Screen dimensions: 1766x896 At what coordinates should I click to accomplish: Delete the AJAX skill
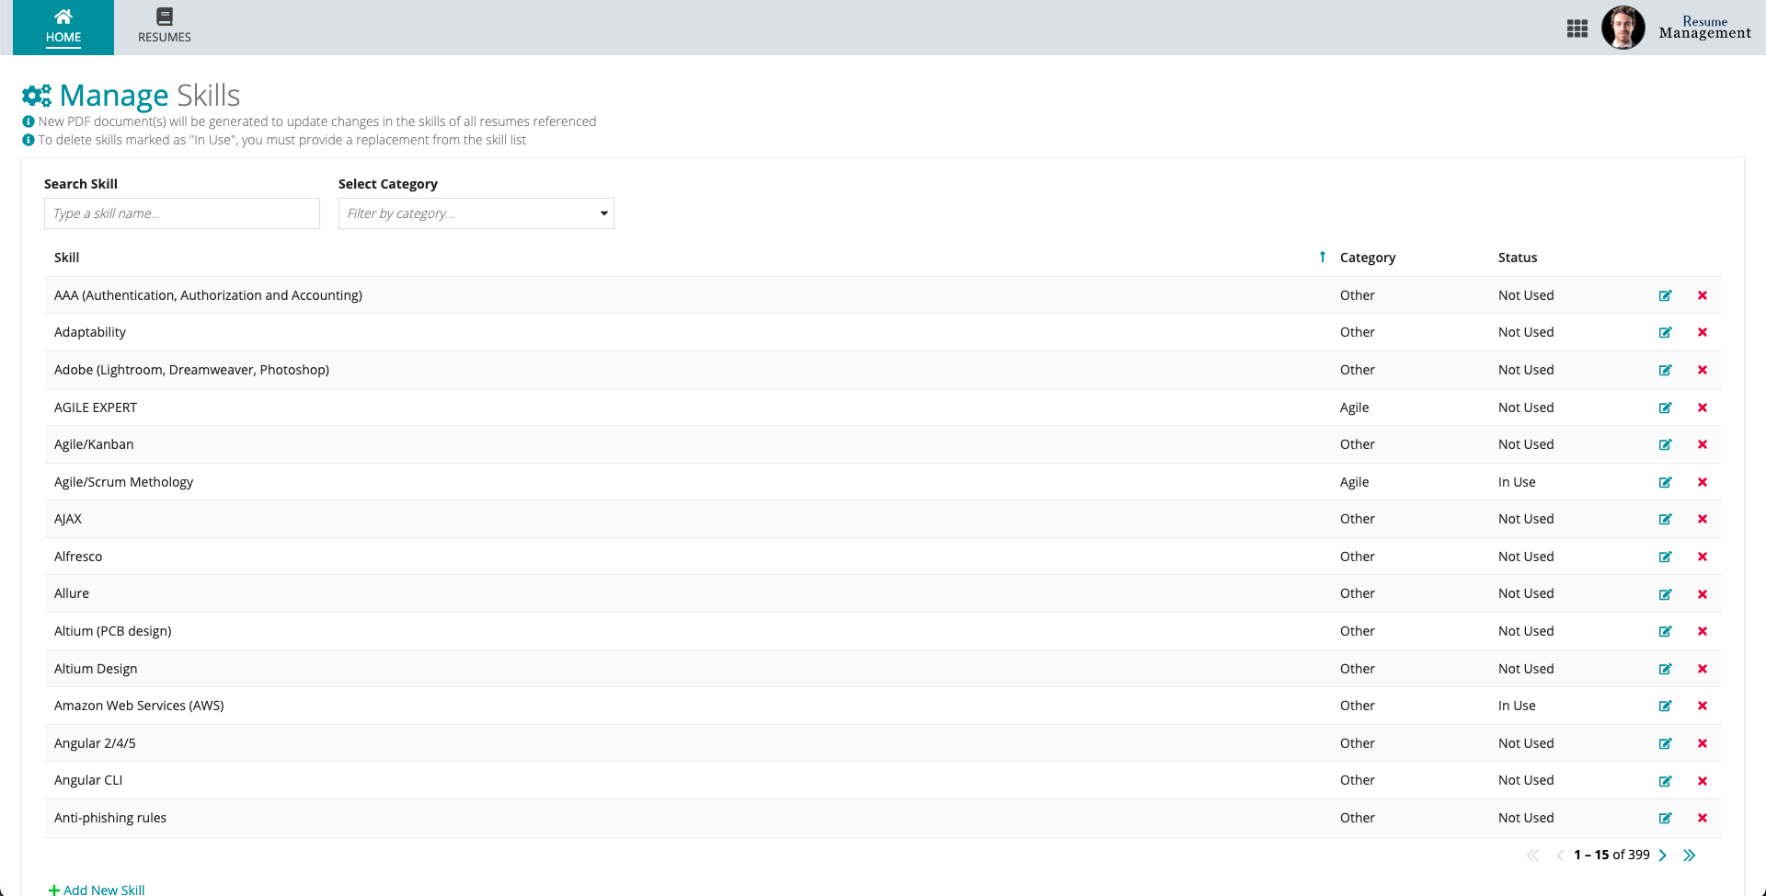[x=1703, y=519]
